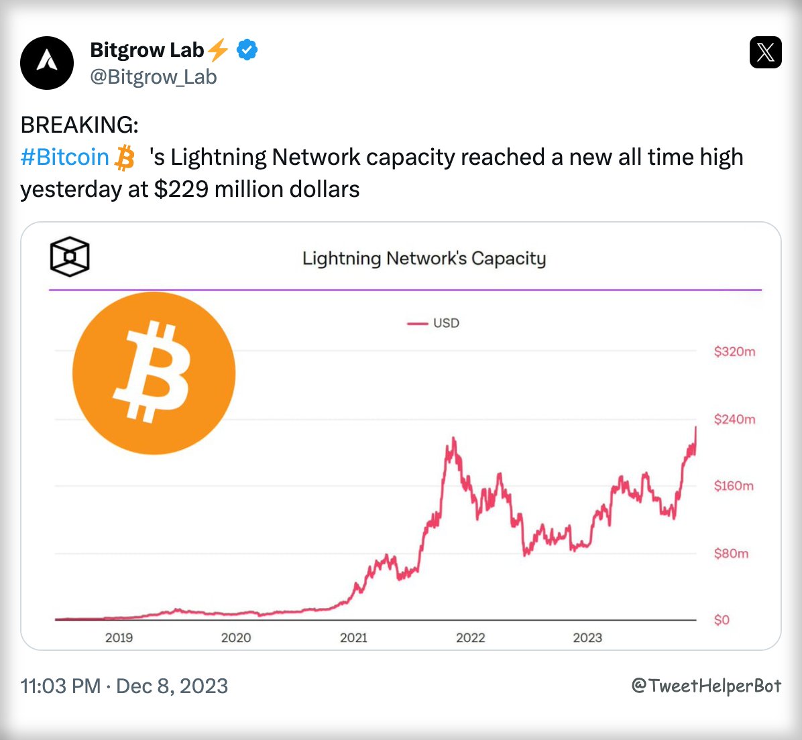This screenshot has width=802, height=740.
Task: Click the @TweetHelperBot watermark text
Action: click(706, 686)
